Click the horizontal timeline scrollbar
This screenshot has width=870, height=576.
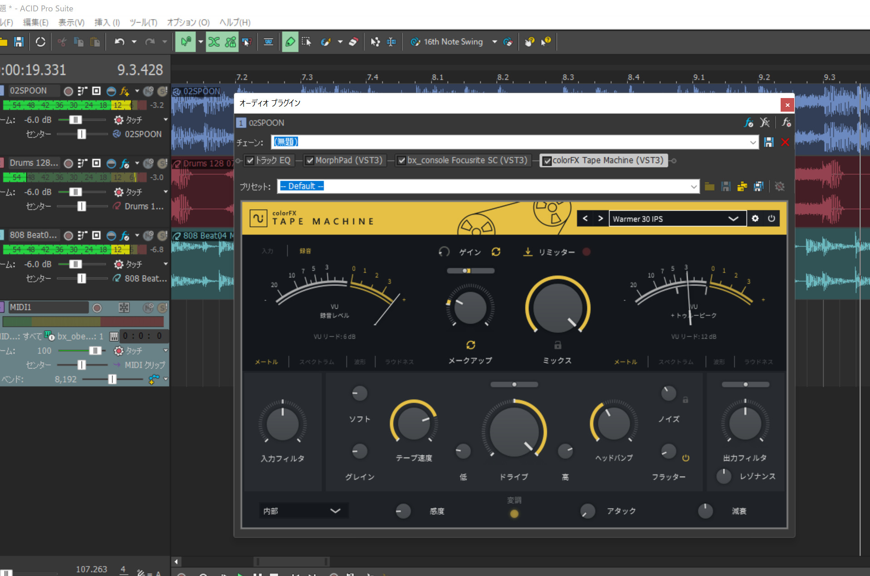(292, 561)
